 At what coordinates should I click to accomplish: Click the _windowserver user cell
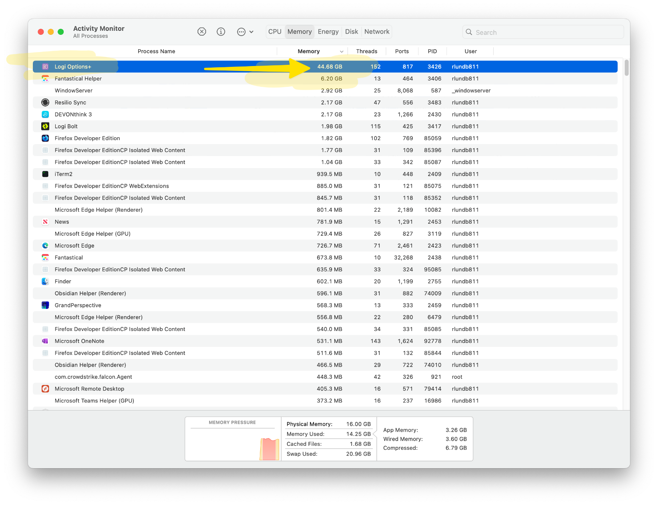471,91
